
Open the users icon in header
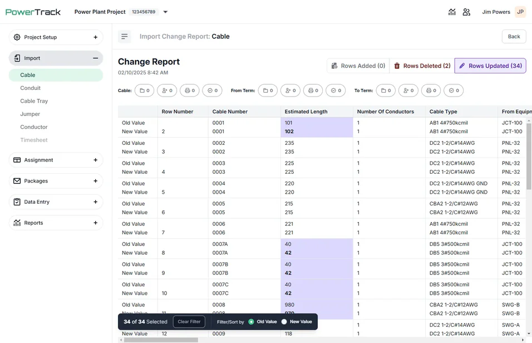pos(466,12)
